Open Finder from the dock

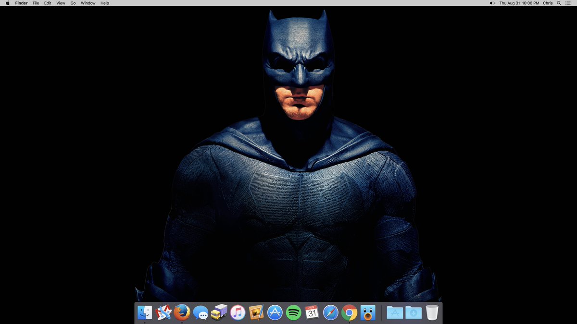(x=145, y=312)
